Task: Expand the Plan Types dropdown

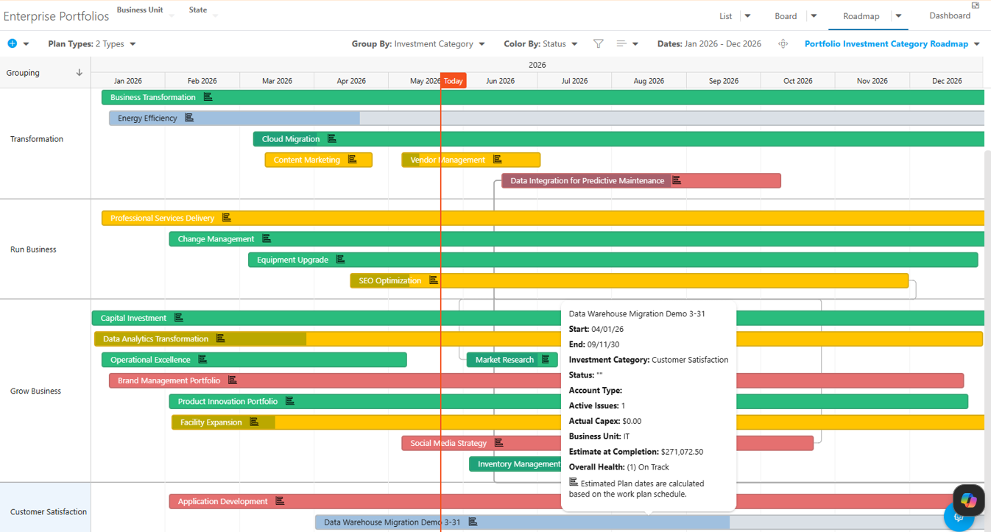Action: tap(92, 44)
